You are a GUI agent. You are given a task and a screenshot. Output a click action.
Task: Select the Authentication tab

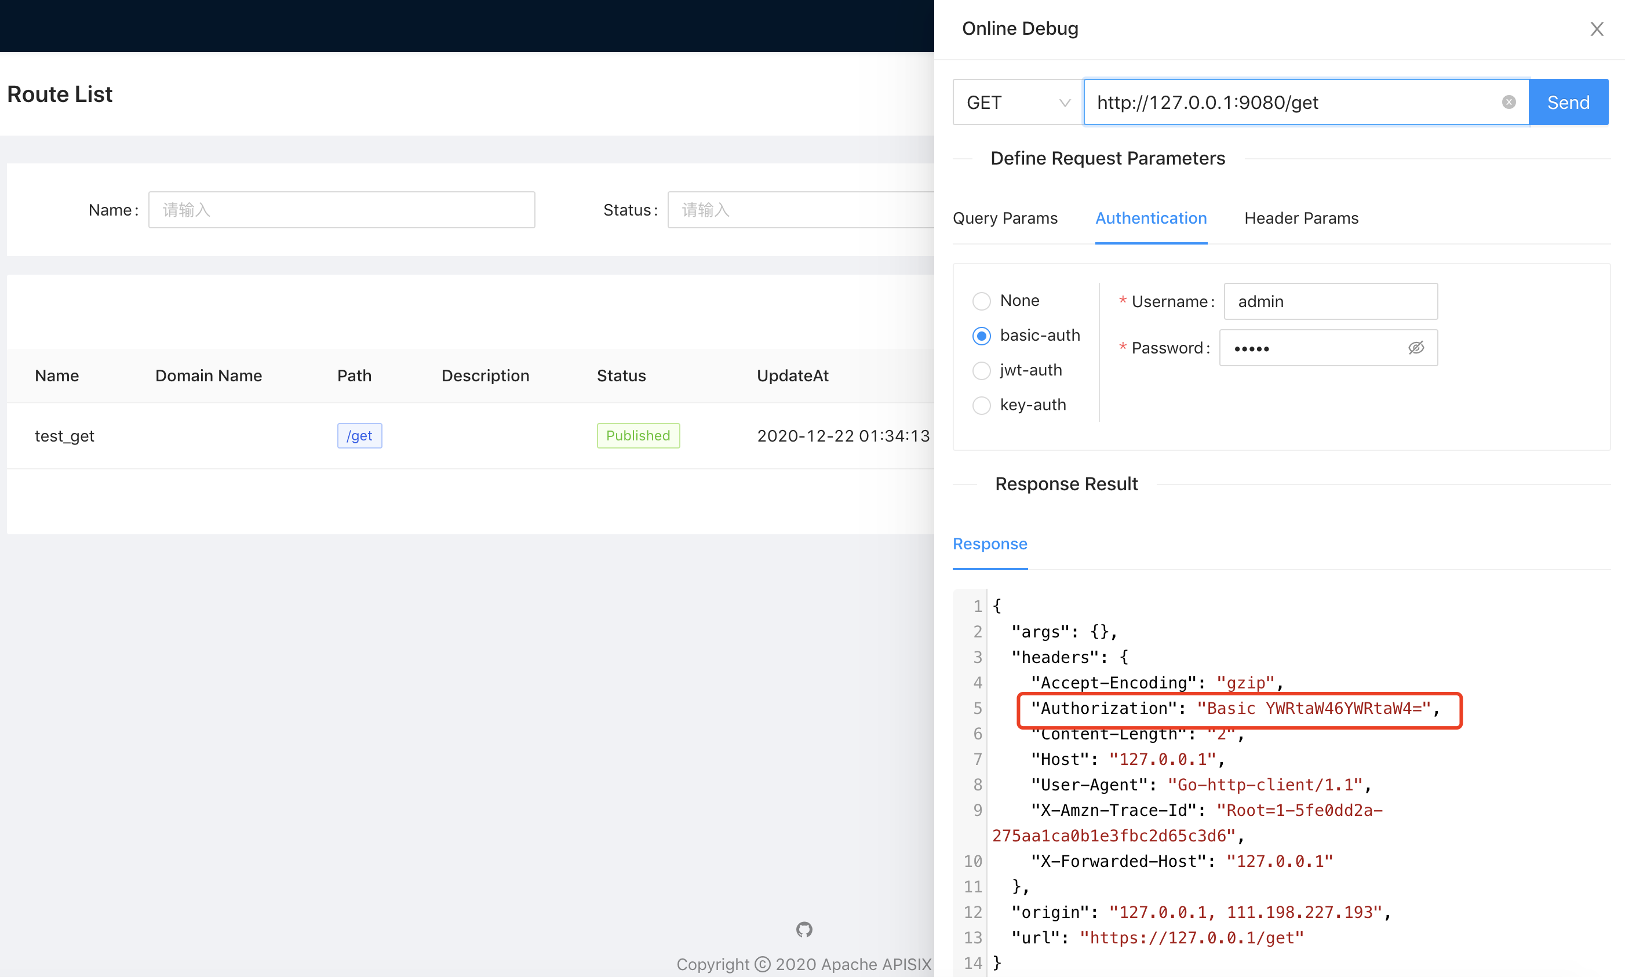tap(1150, 217)
